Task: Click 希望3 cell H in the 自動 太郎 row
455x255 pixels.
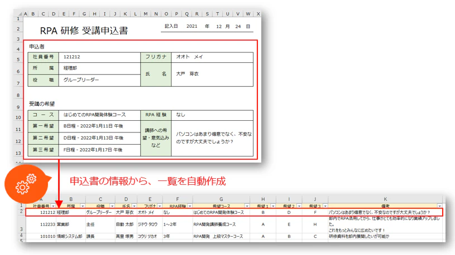Action: tap(315, 224)
